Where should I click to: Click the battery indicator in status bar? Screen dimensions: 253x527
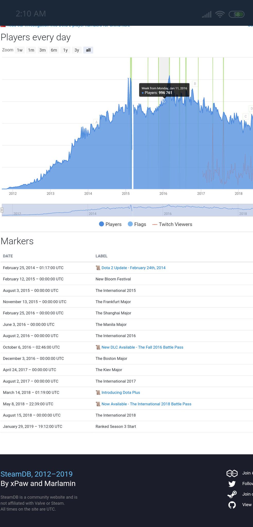(237, 14)
